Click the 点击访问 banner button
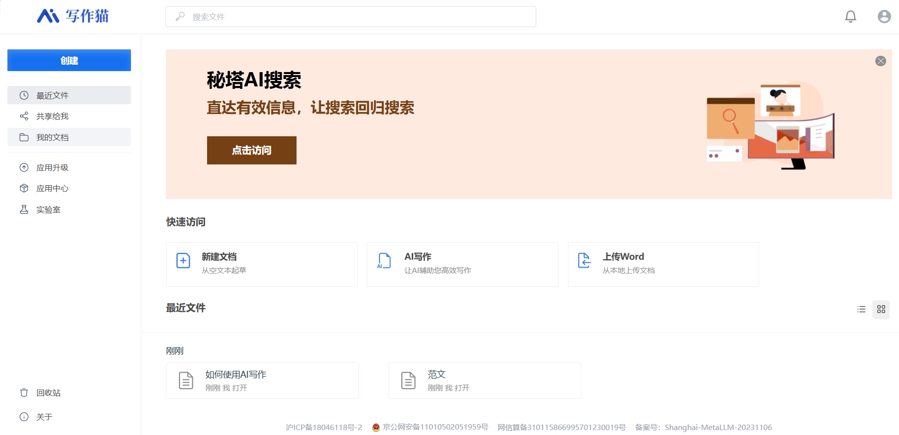The width and height of the screenshot is (899, 435). tap(252, 150)
